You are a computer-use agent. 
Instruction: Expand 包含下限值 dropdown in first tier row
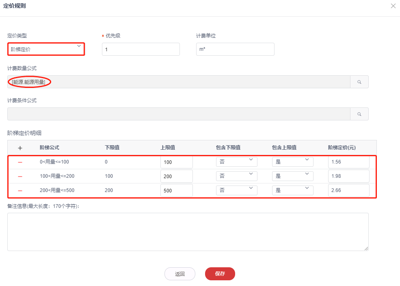click(x=236, y=162)
